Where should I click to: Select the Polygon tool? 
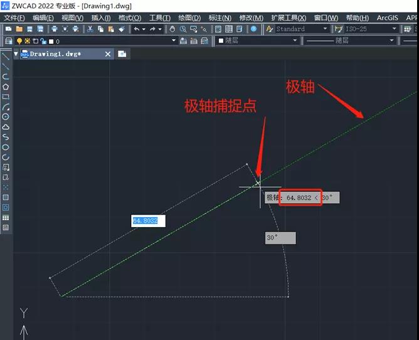pos(6,87)
